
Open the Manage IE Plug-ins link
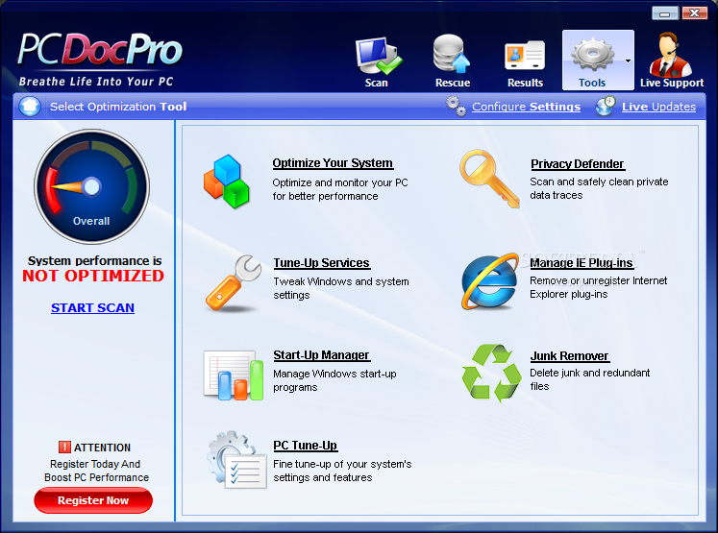click(x=582, y=262)
